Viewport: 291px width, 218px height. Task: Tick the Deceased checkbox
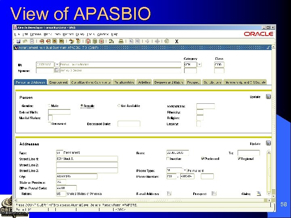(x=49, y=124)
